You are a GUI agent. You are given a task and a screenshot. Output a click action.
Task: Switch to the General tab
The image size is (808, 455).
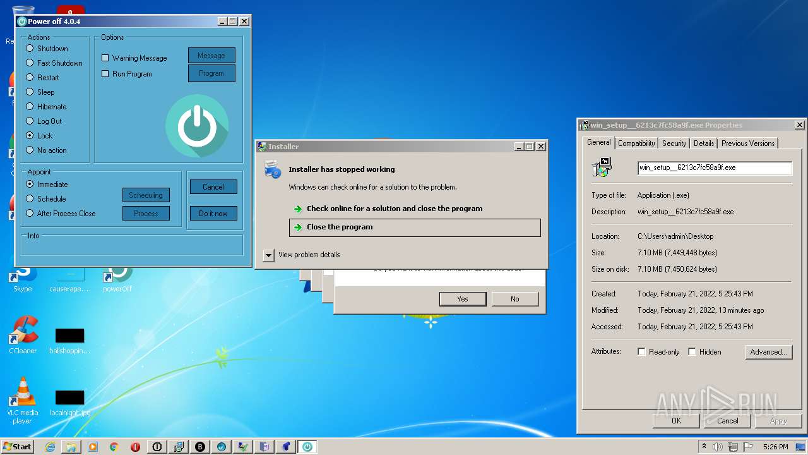(598, 142)
